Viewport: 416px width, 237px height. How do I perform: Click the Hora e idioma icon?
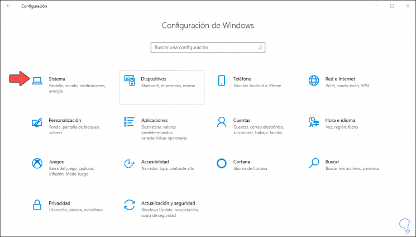[x=314, y=122]
